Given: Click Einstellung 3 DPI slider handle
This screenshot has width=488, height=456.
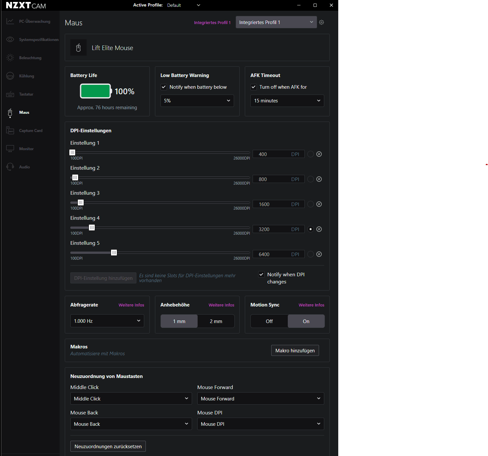Looking at the screenshot, I should pos(81,202).
